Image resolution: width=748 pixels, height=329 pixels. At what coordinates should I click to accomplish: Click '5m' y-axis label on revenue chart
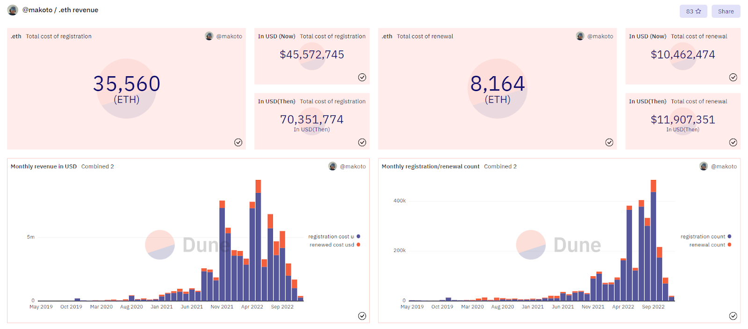click(x=31, y=237)
